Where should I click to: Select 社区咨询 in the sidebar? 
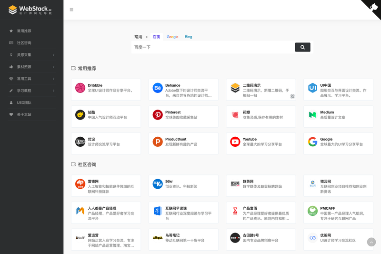[x=24, y=43]
